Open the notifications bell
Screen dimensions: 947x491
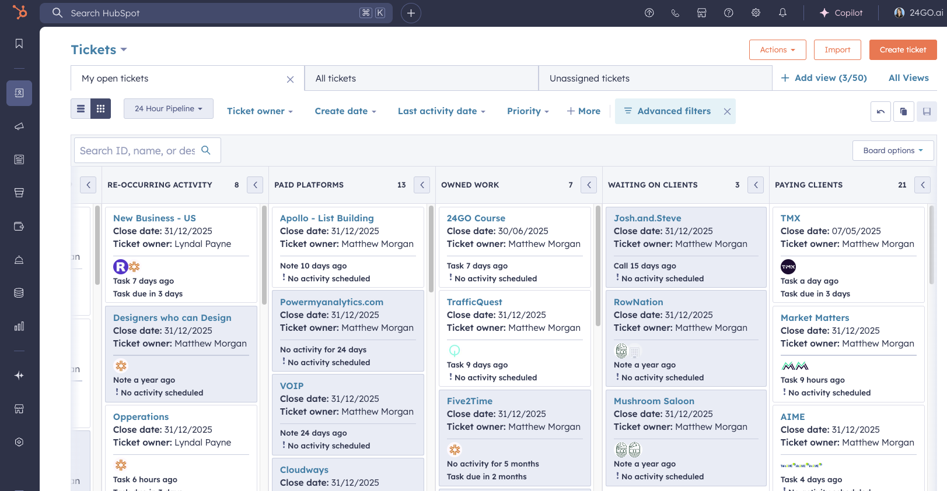pyautogui.click(x=782, y=13)
